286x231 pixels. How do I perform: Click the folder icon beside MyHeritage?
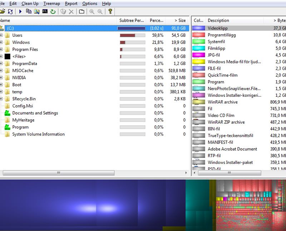click(7, 120)
